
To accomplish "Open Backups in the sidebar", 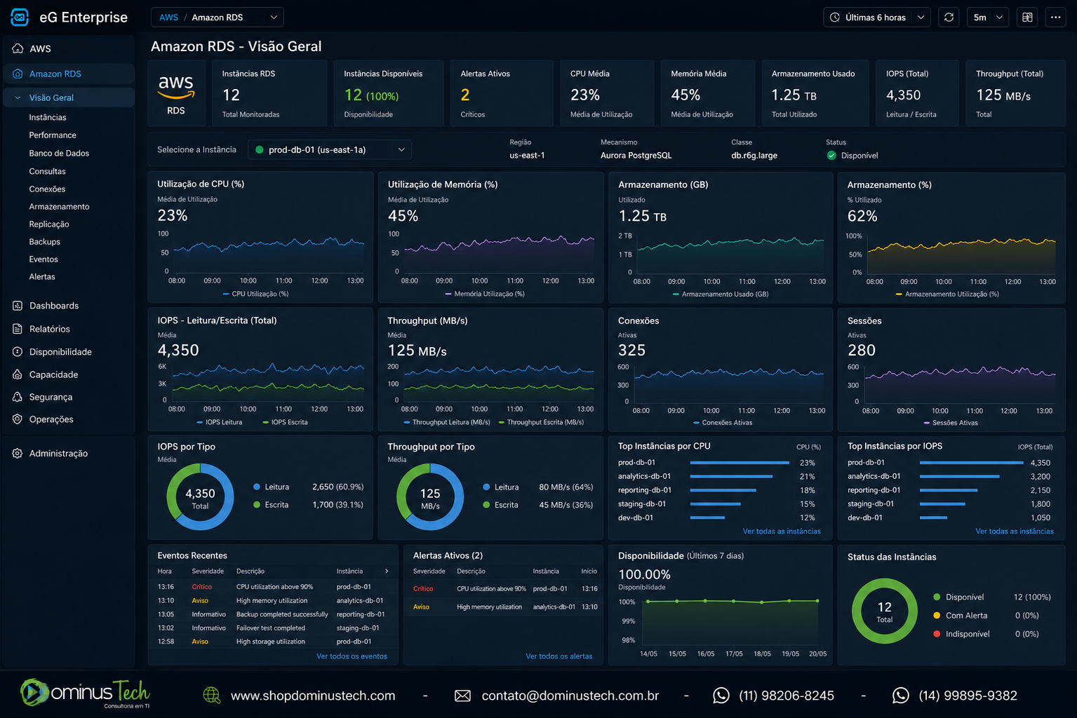I will click(x=44, y=242).
